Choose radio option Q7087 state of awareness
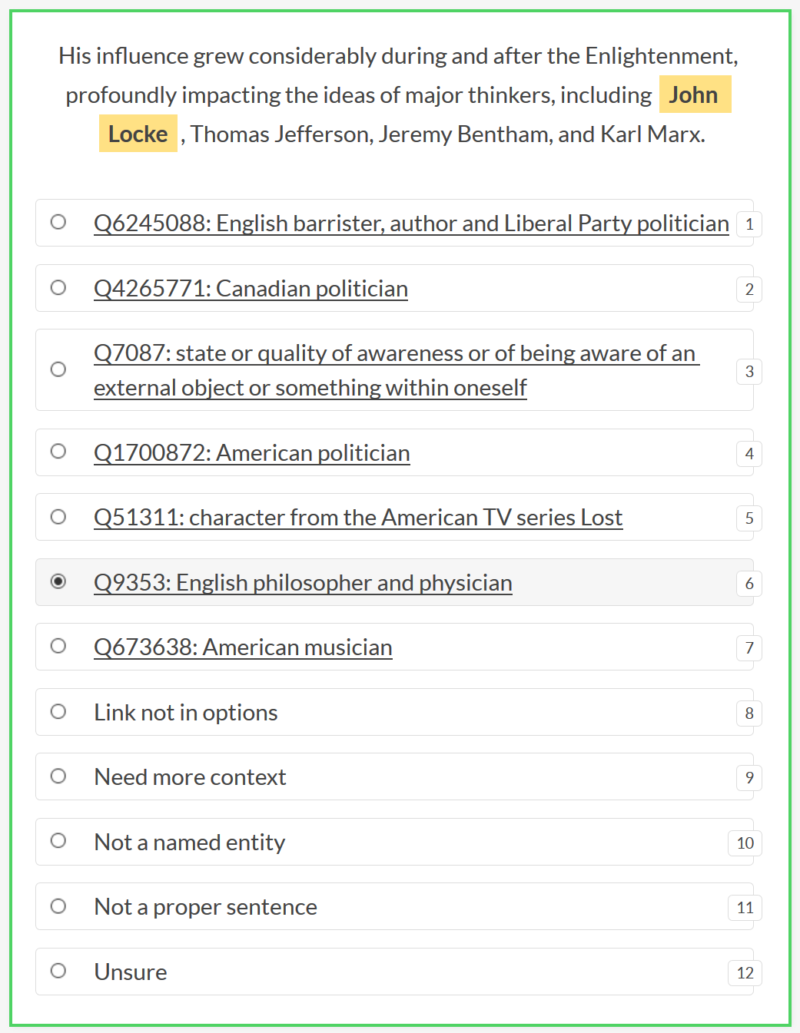 (58, 369)
